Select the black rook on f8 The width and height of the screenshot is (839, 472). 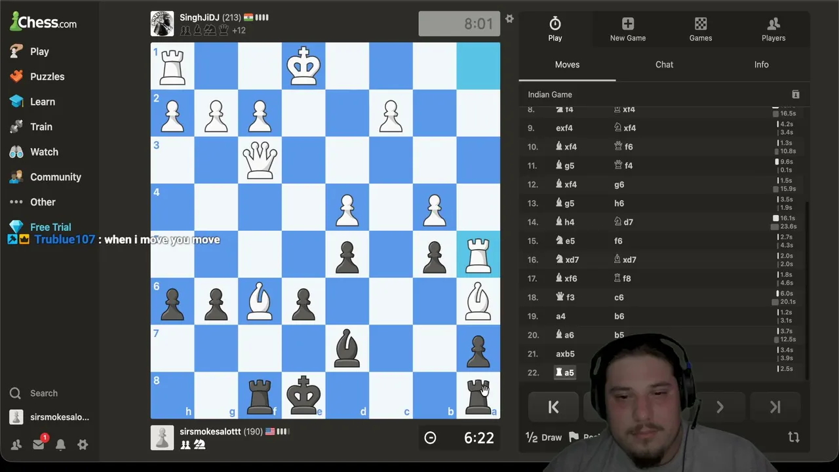pyautogui.click(x=260, y=395)
